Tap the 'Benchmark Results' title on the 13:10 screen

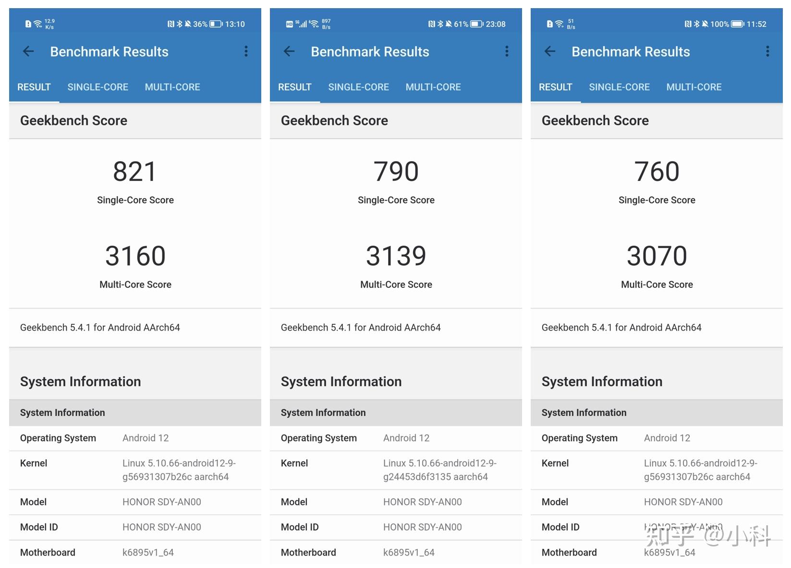110,51
